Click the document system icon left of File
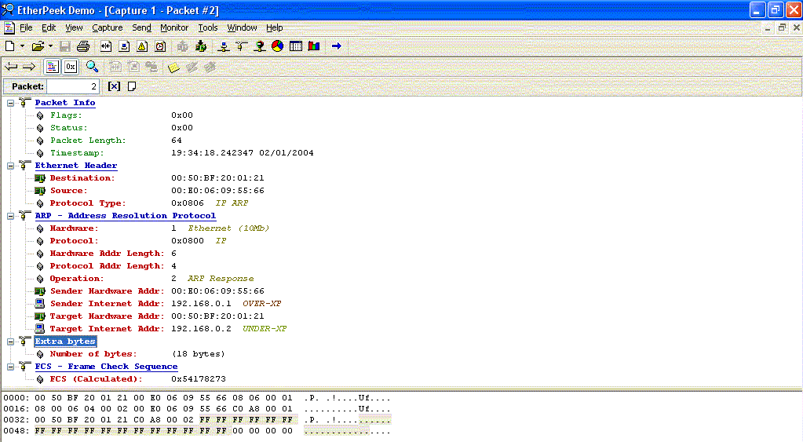This screenshot has width=803, height=442. pos(9,27)
